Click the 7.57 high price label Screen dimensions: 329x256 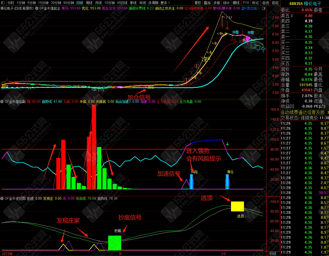coord(229,18)
